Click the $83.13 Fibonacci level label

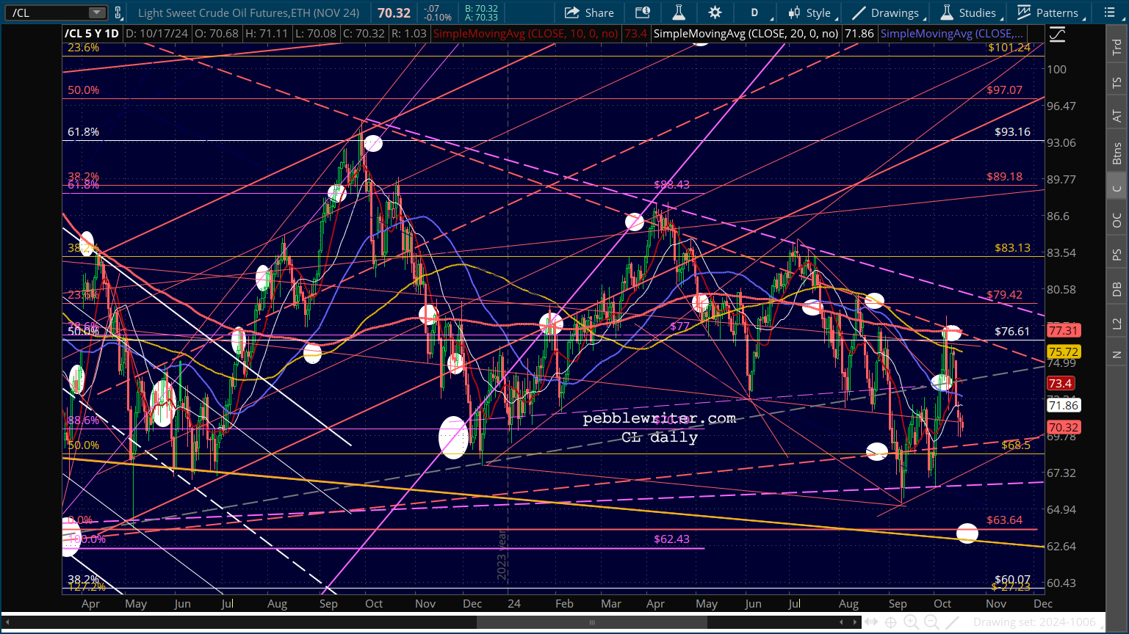pyautogui.click(x=1012, y=248)
